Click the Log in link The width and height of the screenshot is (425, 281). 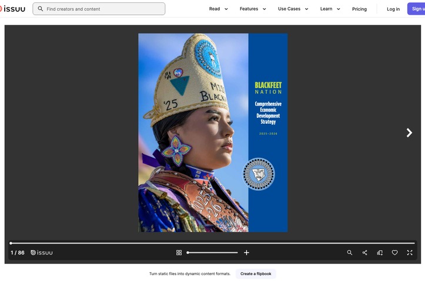click(x=393, y=9)
